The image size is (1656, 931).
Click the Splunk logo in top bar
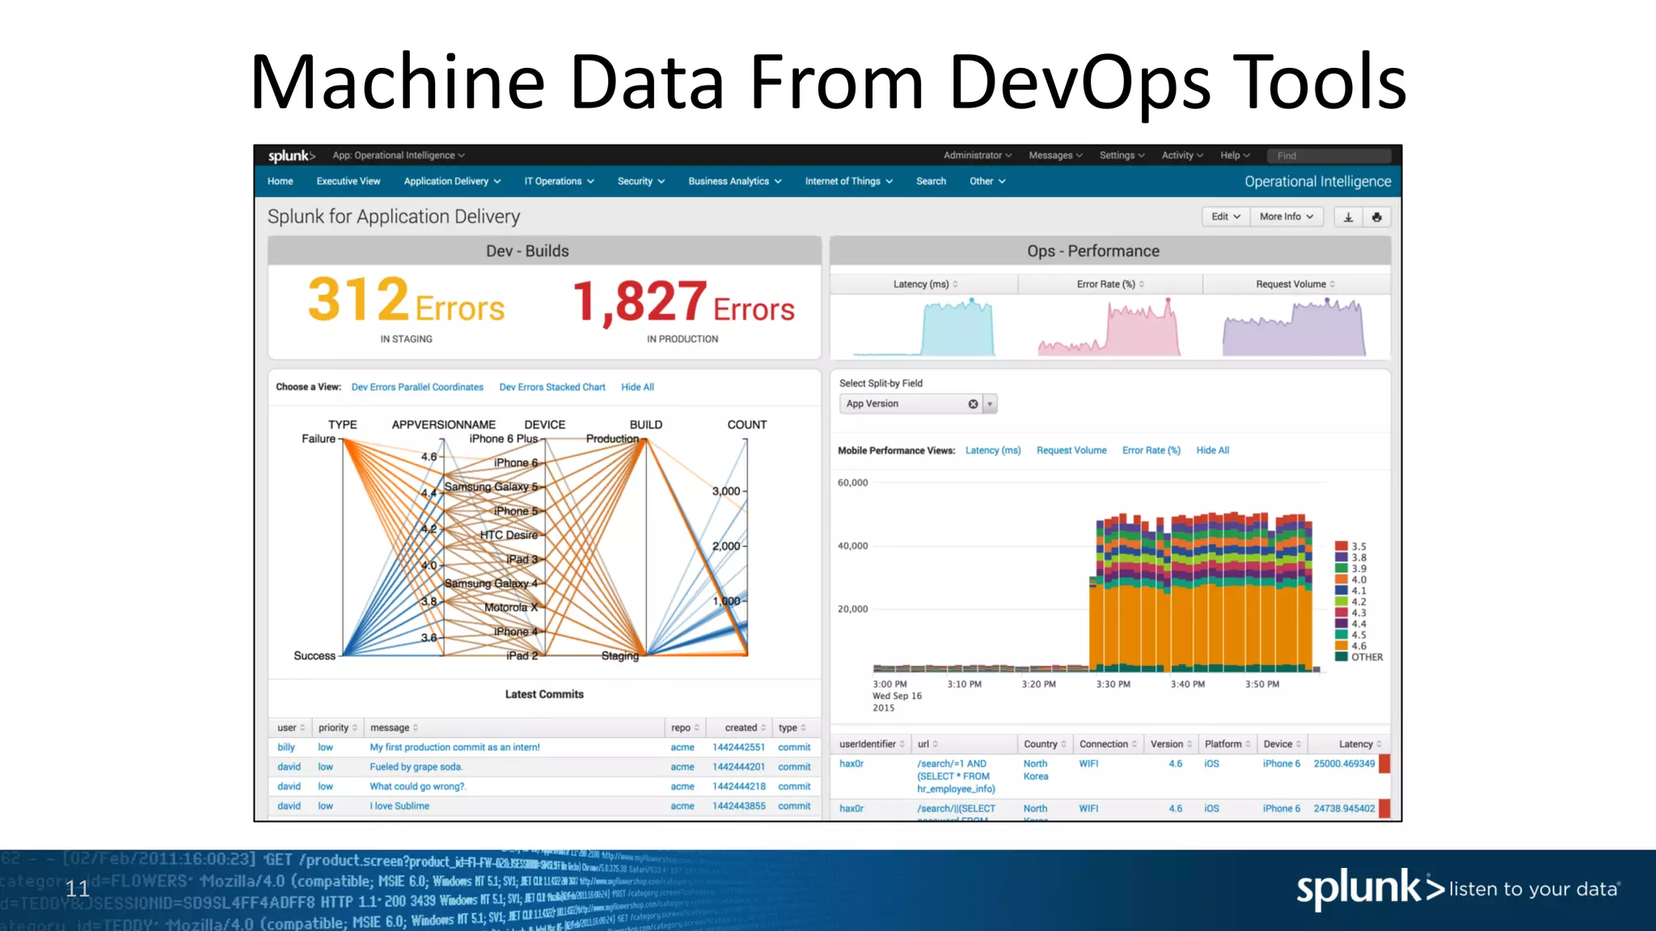point(291,155)
